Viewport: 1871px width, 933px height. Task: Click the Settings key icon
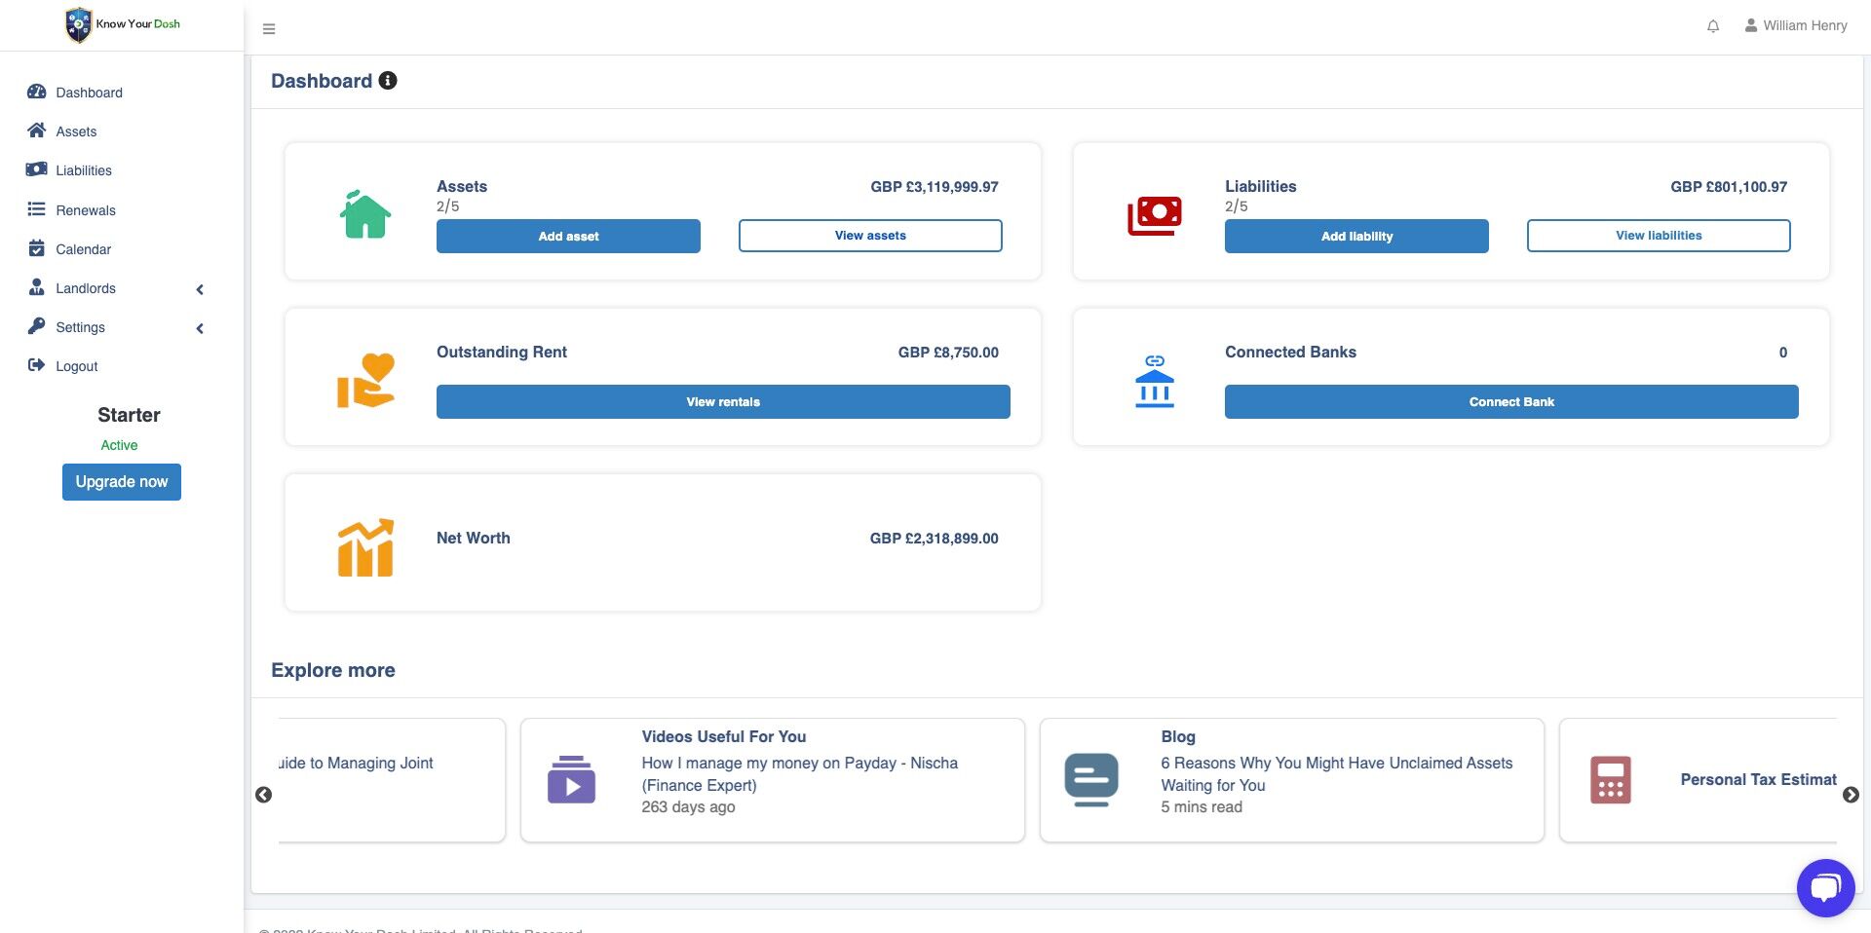(x=36, y=326)
